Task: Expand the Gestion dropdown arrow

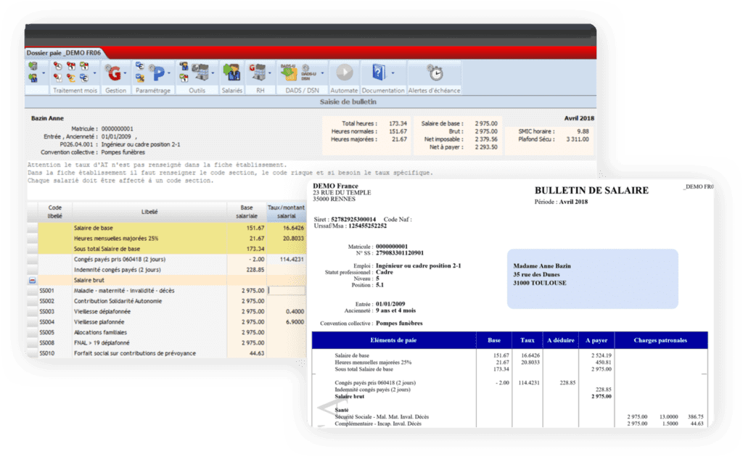Action: pyautogui.click(x=126, y=73)
